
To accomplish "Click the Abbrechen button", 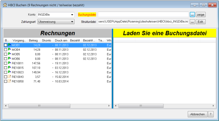I will [x=197, y=114].
